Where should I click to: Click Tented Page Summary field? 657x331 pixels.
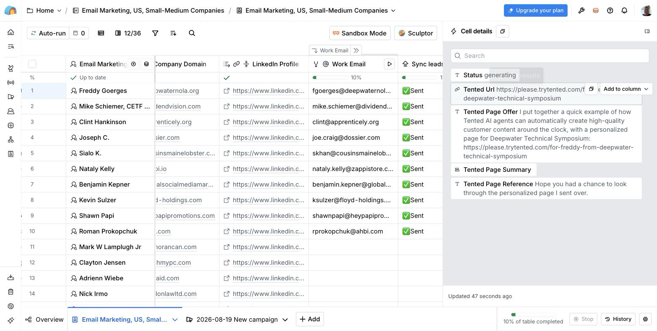click(x=493, y=170)
